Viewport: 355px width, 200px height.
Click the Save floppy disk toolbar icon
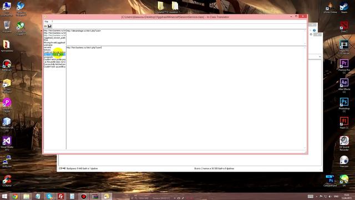coord(49,26)
